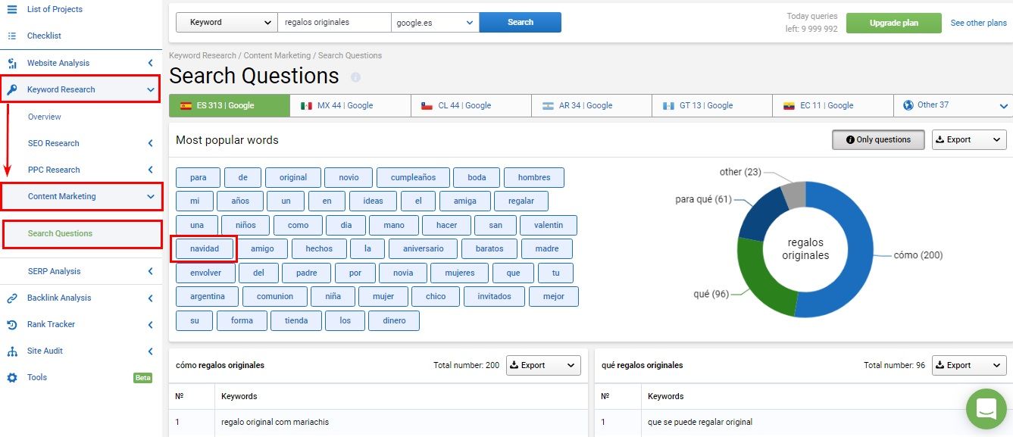Click the keyword input field with 'regalos originales'
The width and height of the screenshot is (1013, 437).
click(334, 23)
